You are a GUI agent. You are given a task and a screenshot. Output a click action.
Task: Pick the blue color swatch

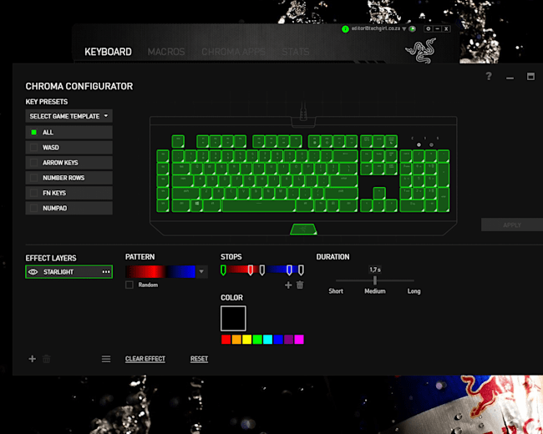(x=278, y=340)
